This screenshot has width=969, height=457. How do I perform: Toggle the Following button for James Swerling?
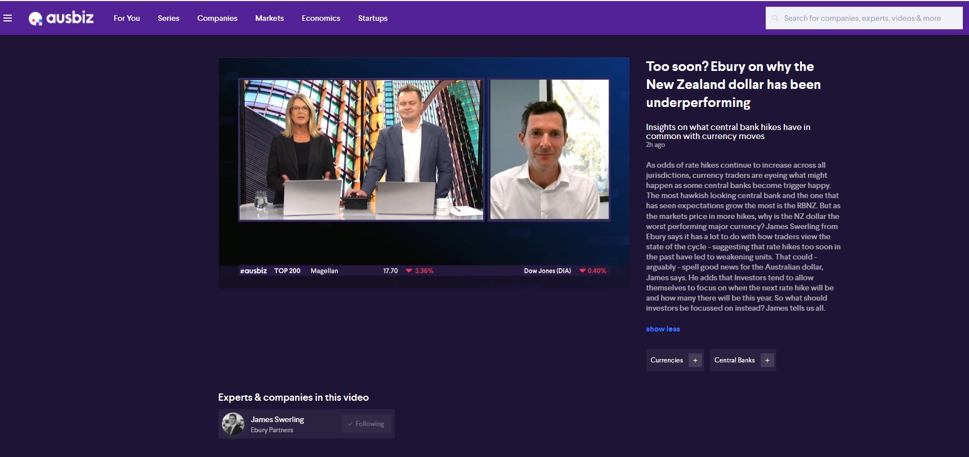point(366,424)
